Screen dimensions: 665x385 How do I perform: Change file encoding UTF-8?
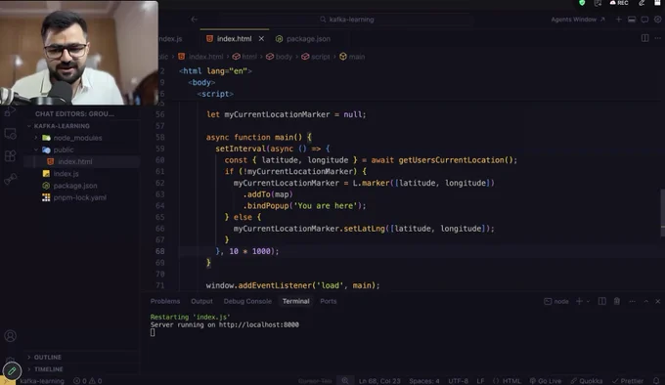click(x=458, y=381)
